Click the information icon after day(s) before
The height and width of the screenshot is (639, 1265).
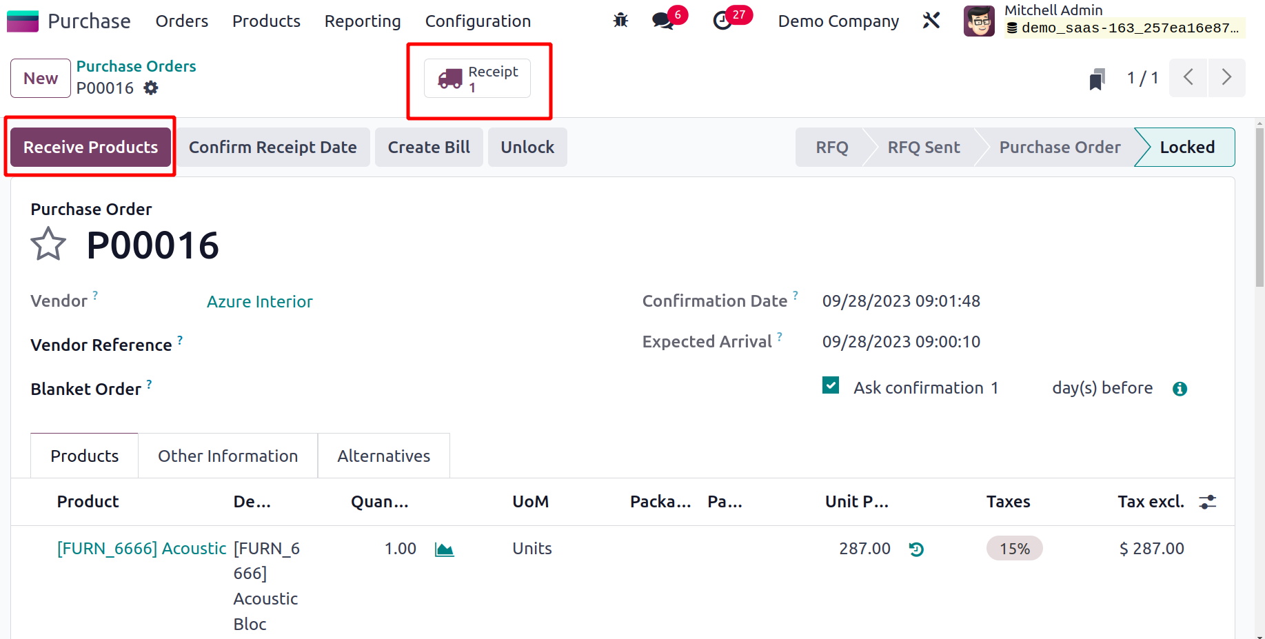point(1180,389)
